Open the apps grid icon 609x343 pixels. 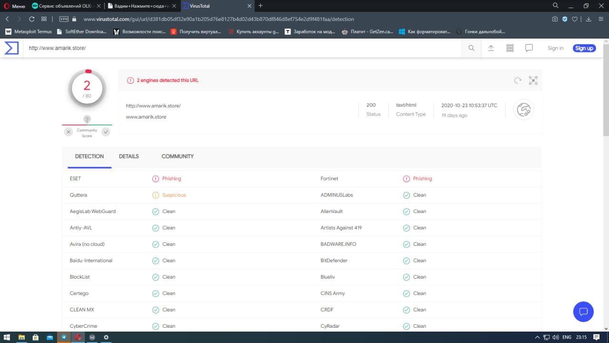510,48
